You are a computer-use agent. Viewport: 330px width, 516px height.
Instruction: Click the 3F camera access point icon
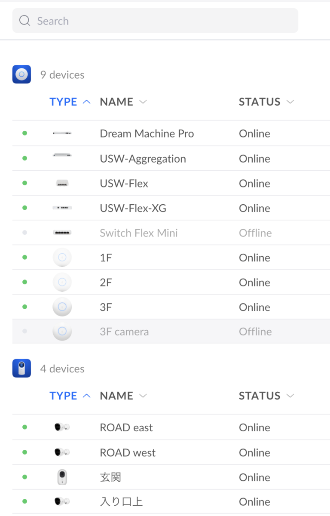pyautogui.click(x=62, y=331)
